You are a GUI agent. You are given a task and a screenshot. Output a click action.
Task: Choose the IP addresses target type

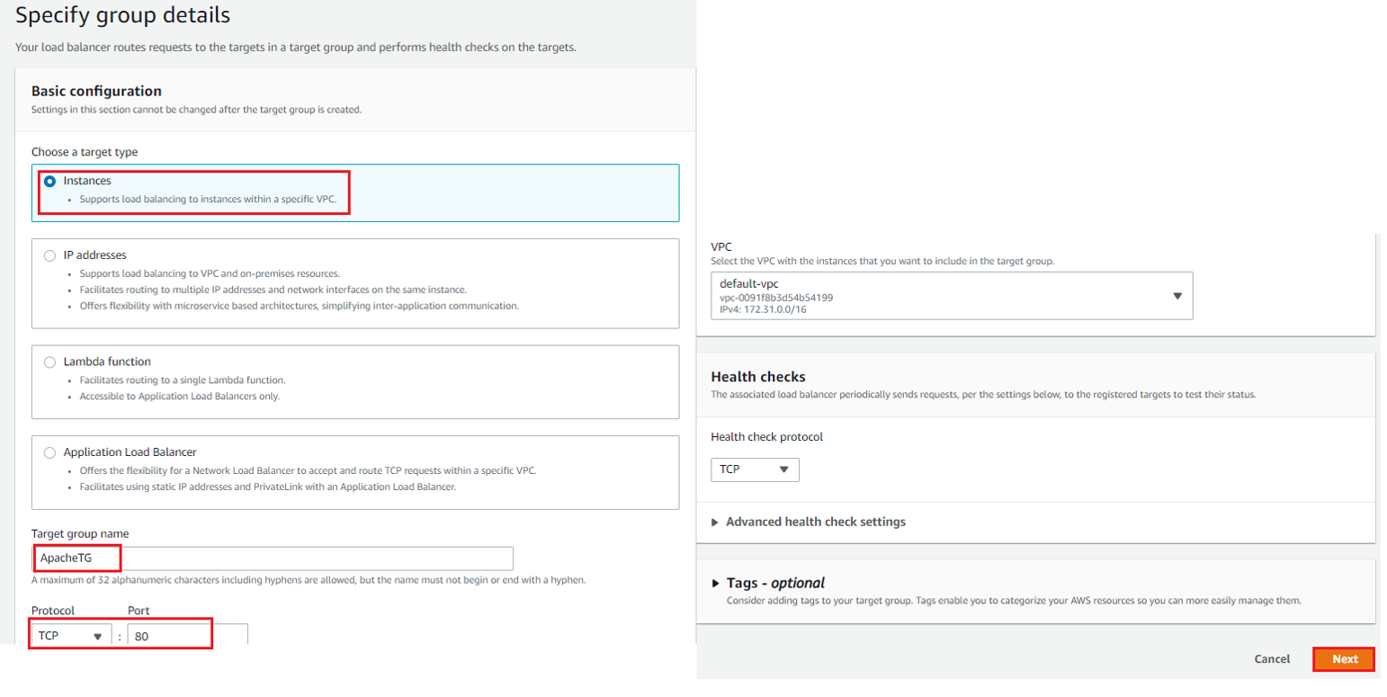coord(50,255)
